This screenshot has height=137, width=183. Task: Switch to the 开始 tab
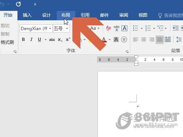tap(8, 15)
